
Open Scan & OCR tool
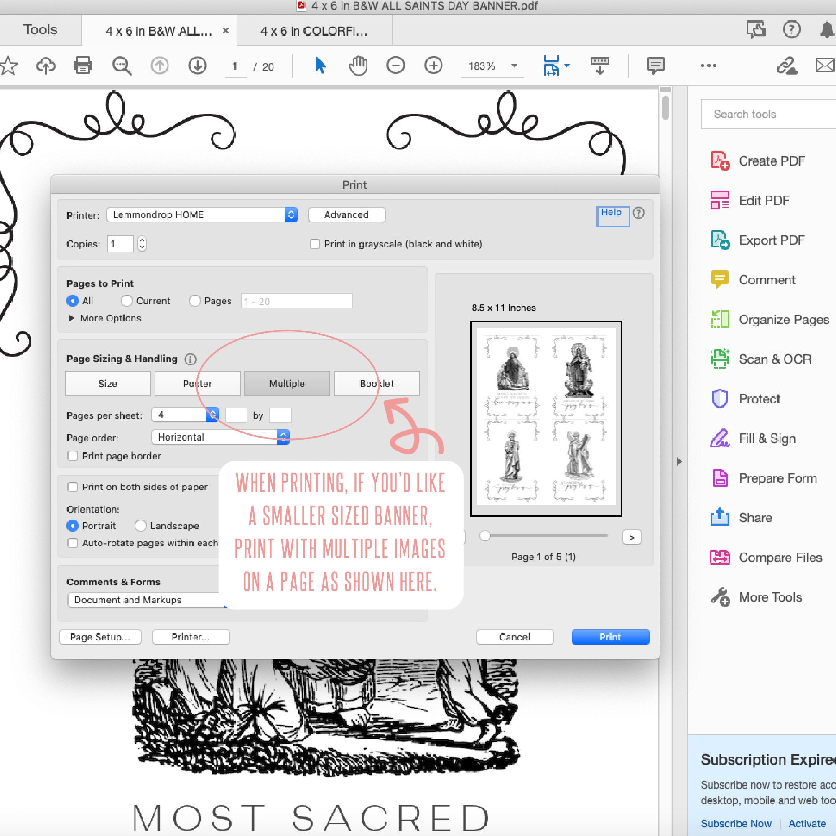[x=761, y=359]
